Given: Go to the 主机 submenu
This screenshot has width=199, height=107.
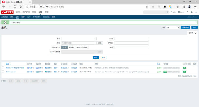Looking at the screenshot, I should [17, 17].
